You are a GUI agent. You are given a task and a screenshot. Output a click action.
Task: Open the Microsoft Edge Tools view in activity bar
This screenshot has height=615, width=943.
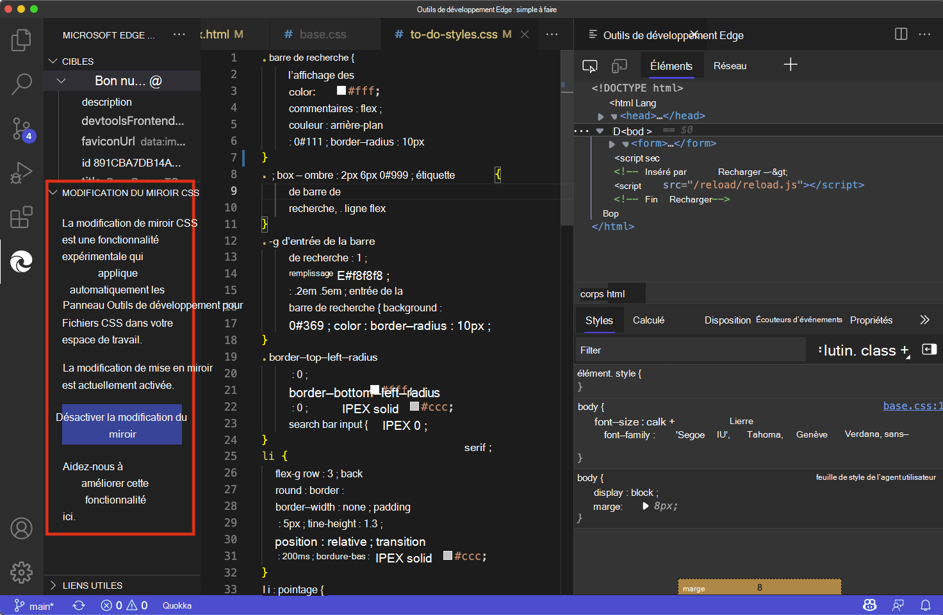coord(21,261)
